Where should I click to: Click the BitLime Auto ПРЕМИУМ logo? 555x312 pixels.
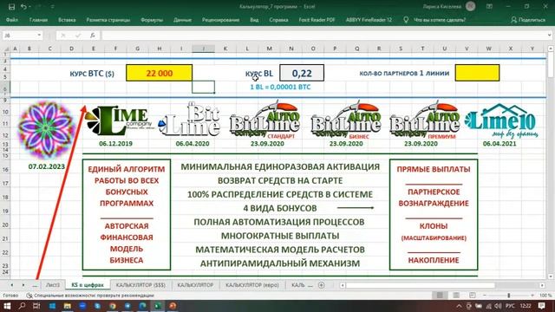[424, 120]
